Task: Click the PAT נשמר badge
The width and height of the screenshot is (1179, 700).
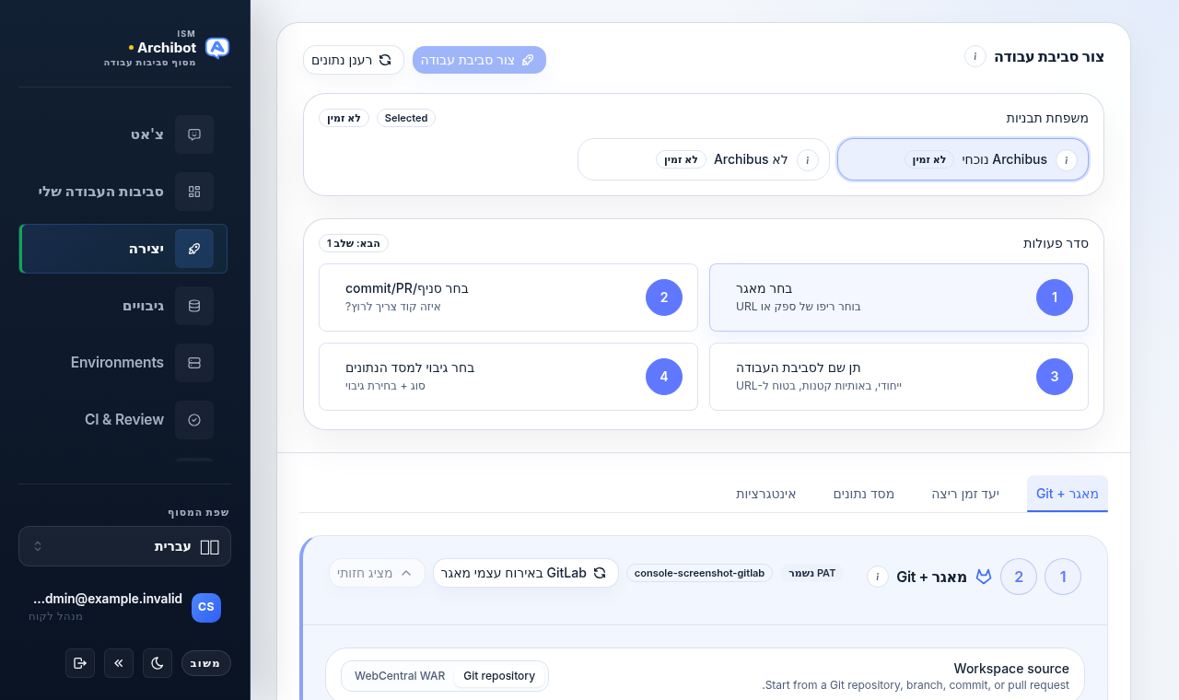Action: [x=811, y=573]
